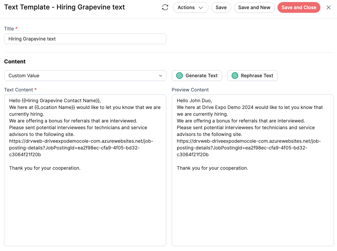Click the refresh icon in header
The width and height of the screenshot is (337, 251).
(165, 7)
